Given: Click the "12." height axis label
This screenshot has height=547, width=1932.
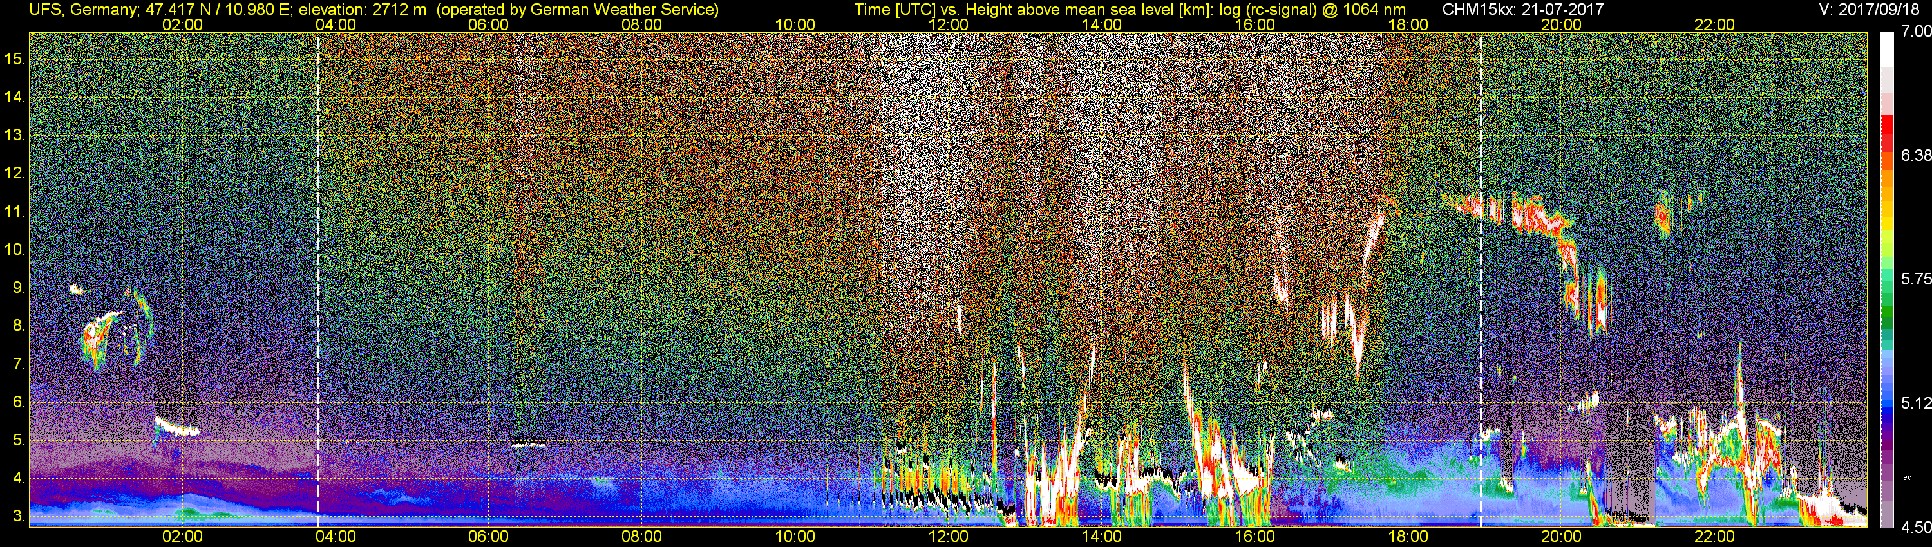Looking at the screenshot, I should click(x=15, y=174).
